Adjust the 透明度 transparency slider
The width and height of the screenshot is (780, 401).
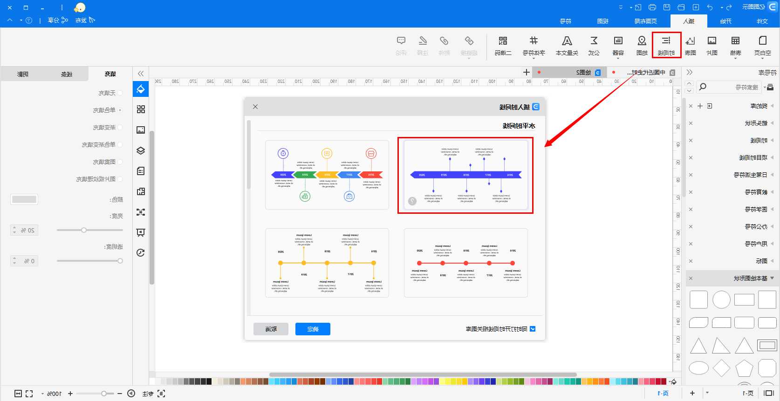(x=120, y=261)
